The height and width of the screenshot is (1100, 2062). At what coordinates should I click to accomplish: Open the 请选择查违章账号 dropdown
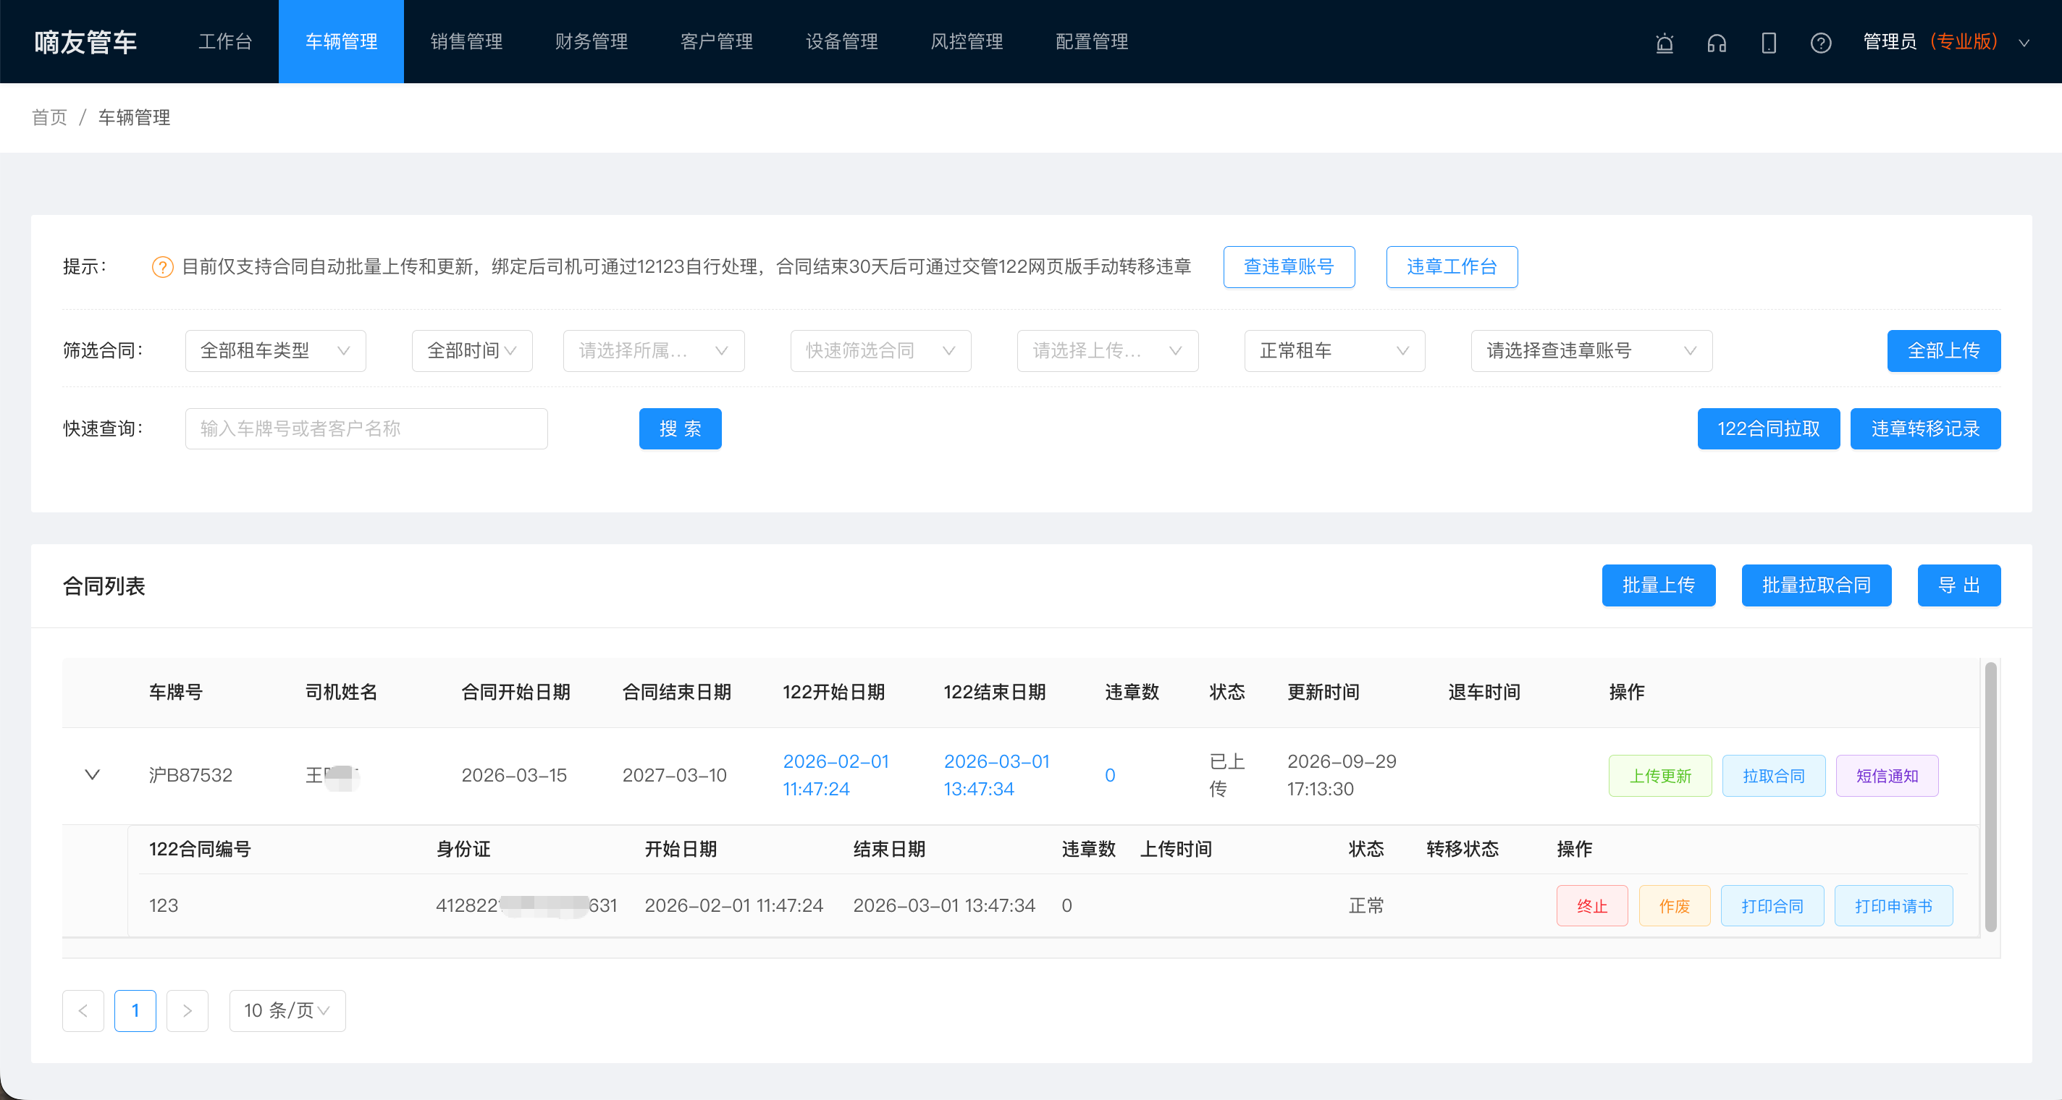(x=1591, y=350)
